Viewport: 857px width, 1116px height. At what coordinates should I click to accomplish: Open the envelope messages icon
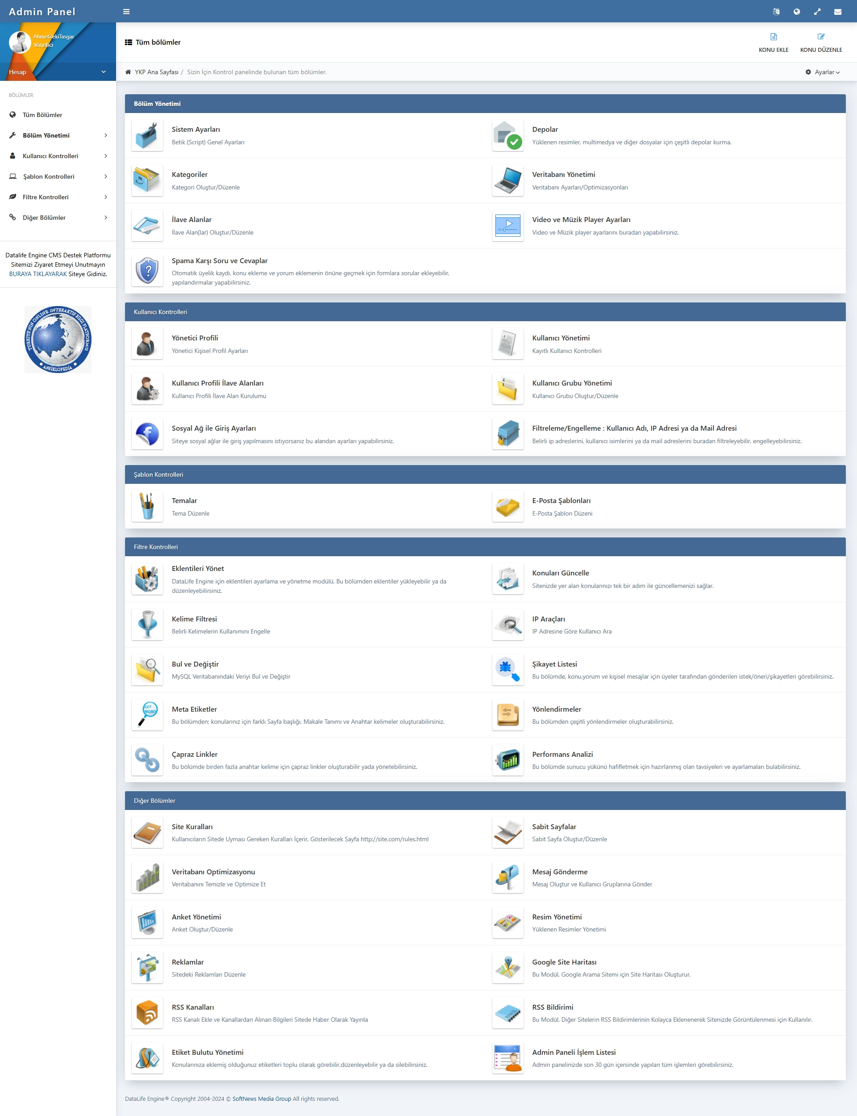[x=838, y=12]
